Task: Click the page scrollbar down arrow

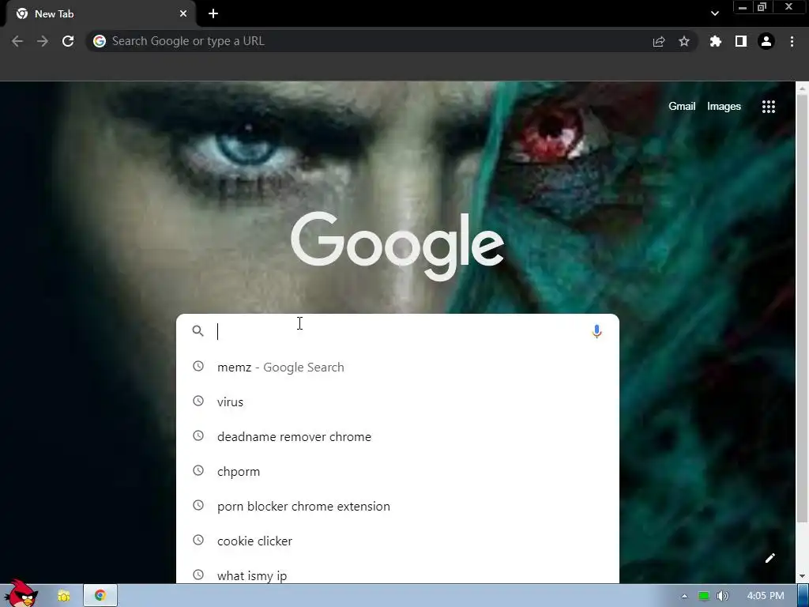Action: tap(802, 576)
